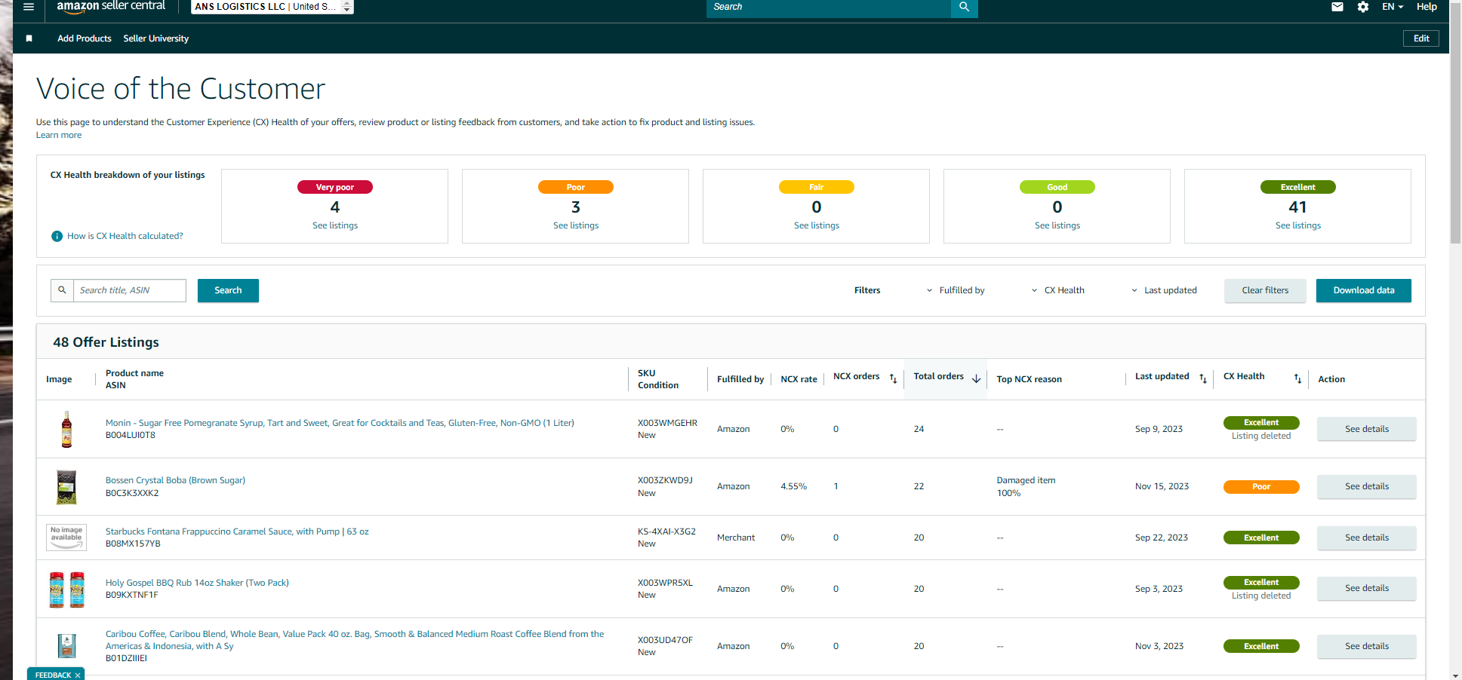Screen dimensions: 1462x680
Task: Open Seller University menu item
Action: 156,38
